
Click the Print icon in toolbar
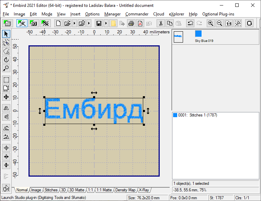click(x=131, y=23)
